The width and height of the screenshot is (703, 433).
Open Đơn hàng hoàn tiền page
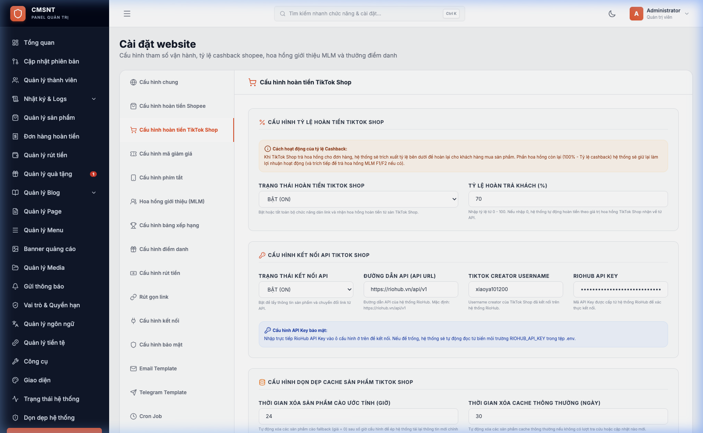coord(55,136)
